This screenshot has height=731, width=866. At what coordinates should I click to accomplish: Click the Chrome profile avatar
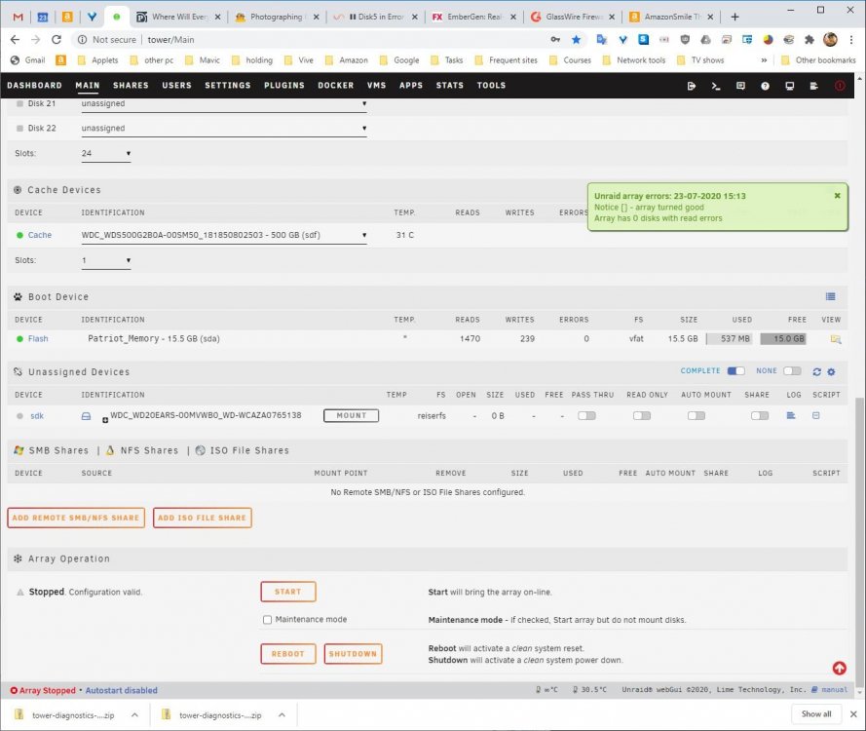tap(830, 39)
